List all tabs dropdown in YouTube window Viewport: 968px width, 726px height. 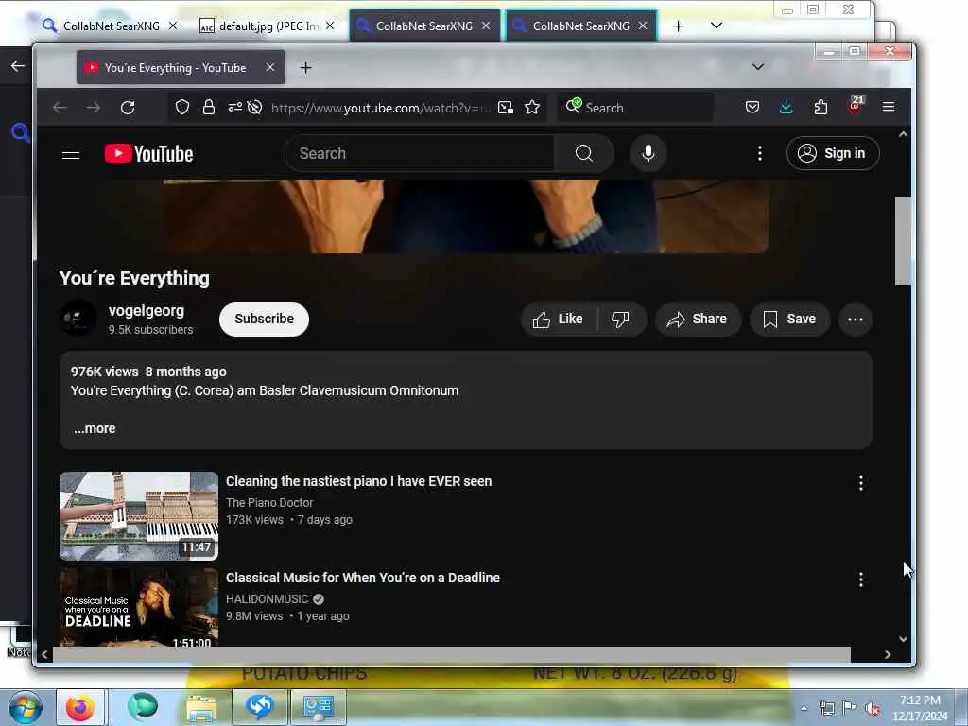[x=758, y=67]
